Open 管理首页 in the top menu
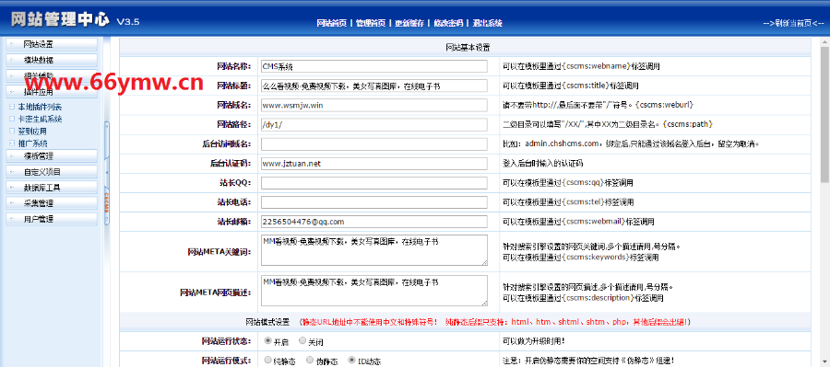 tap(371, 23)
